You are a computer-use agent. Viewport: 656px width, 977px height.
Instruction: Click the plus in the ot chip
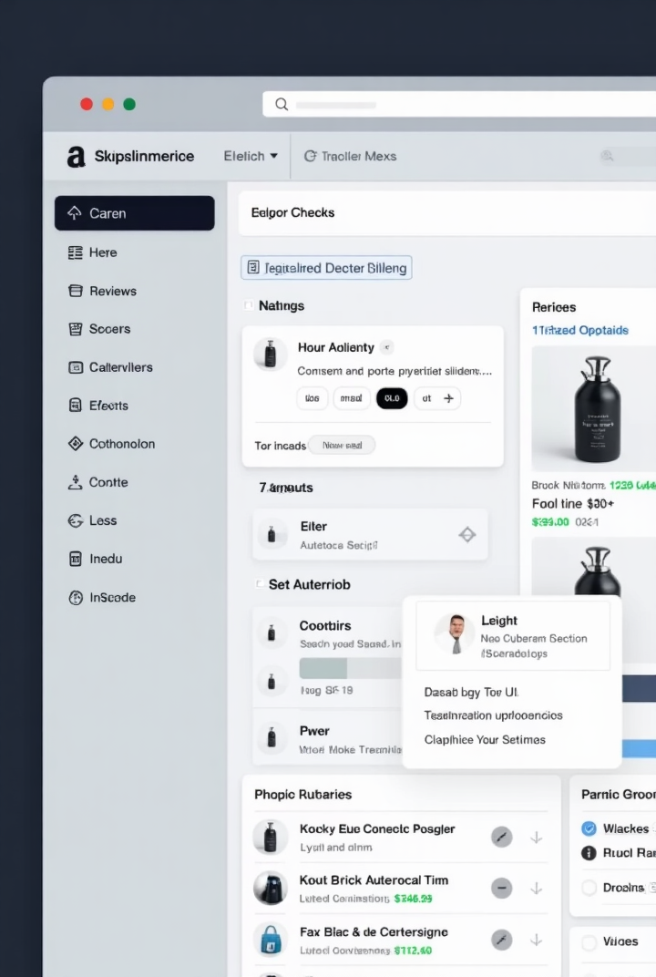(x=448, y=398)
